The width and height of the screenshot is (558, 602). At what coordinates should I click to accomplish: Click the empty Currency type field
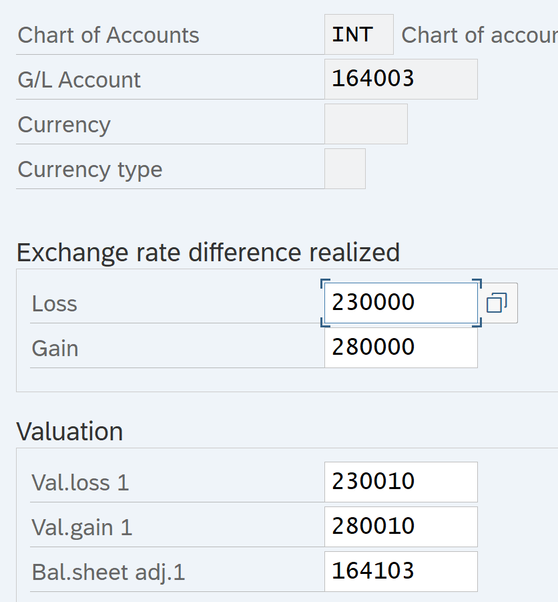tap(344, 169)
